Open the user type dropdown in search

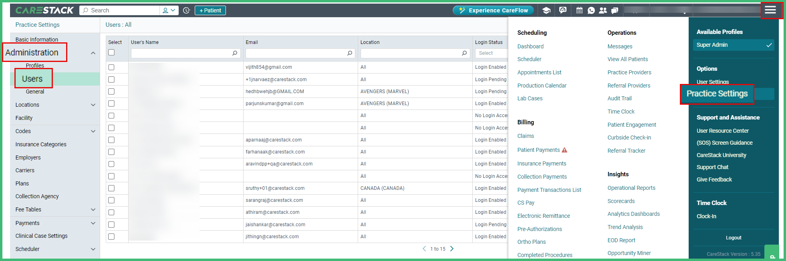[x=169, y=10]
